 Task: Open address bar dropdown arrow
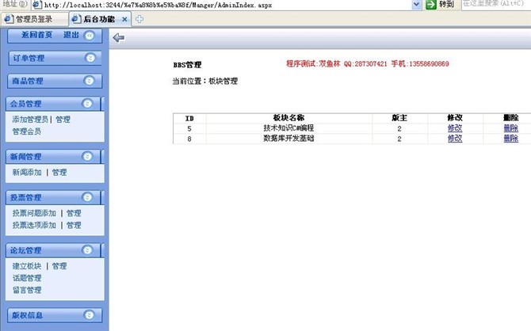click(x=416, y=5)
